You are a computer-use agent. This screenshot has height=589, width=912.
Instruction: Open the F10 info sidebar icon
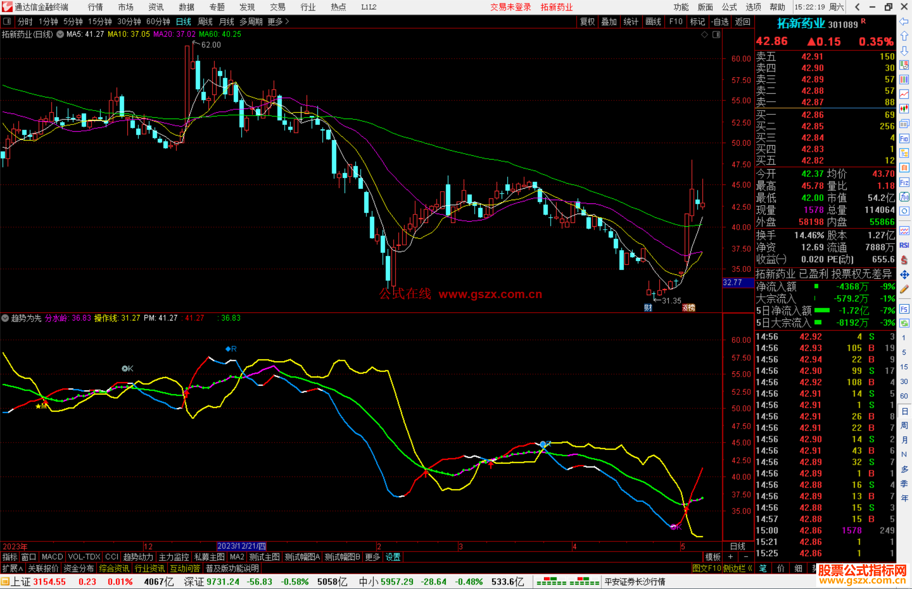pyautogui.click(x=904, y=138)
